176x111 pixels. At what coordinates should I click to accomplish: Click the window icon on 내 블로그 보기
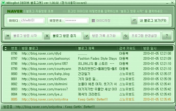tap(134, 20)
